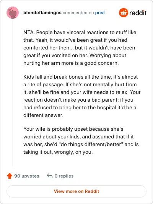
Task: Click the orange upvote arrow icon
Action: pyautogui.click(x=10, y=176)
